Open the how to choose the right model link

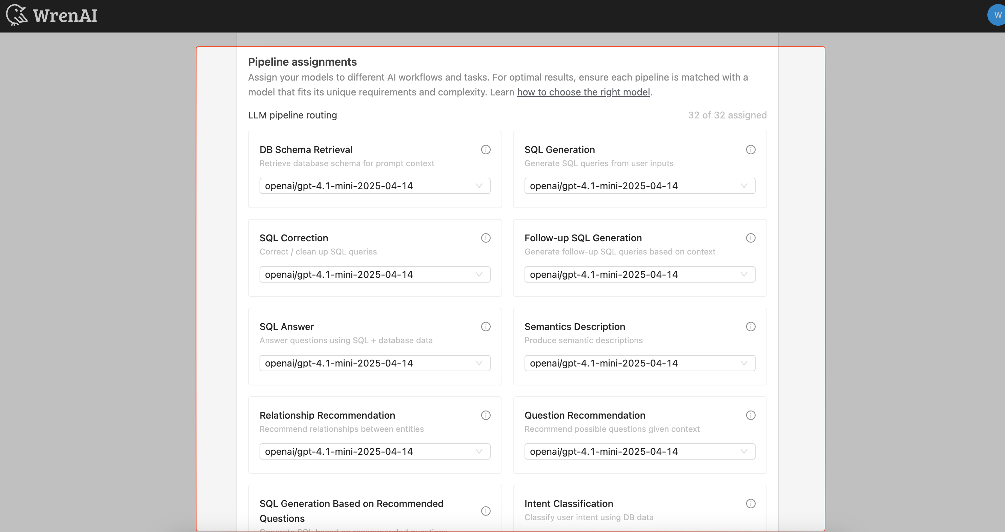(x=583, y=92)
